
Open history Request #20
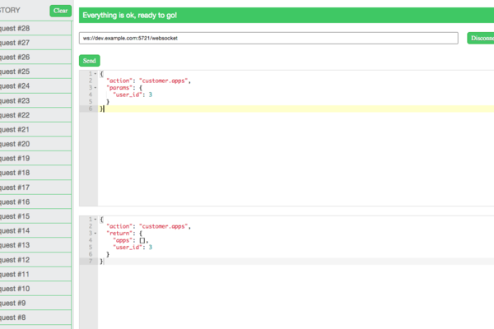click(x=35, y=144)
